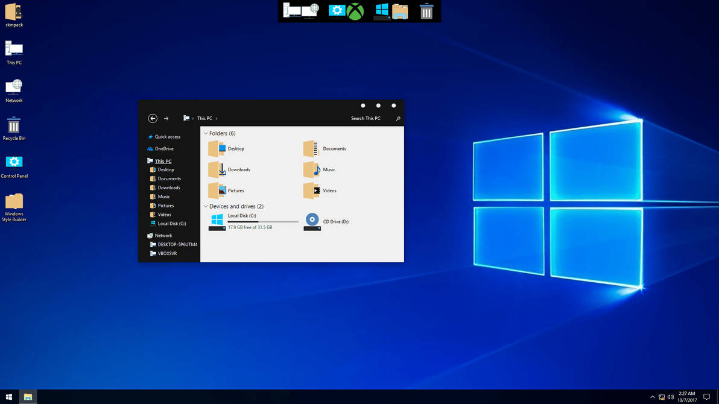
Task: Expand hidden icons in the system tray
Action: click(652, 397)
